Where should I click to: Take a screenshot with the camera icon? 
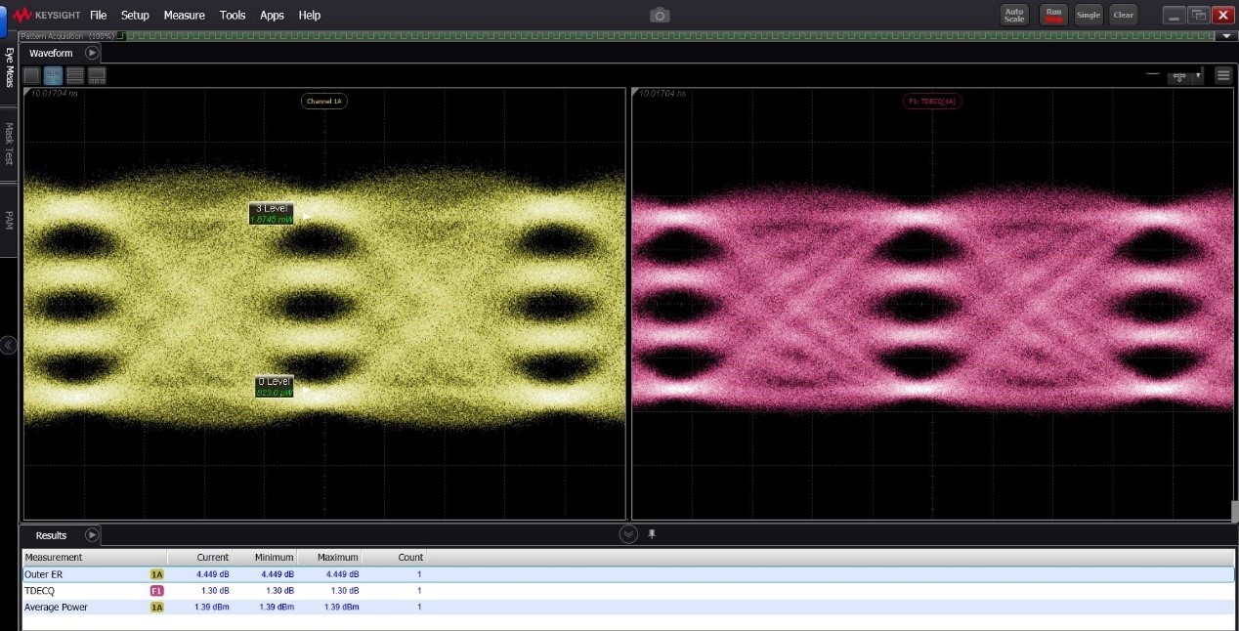[660, 15]
